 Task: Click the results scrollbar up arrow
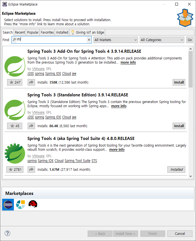190,49
